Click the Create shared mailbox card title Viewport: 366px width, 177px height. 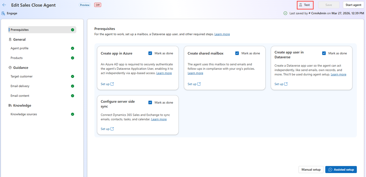coord(206,53)
